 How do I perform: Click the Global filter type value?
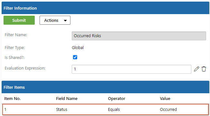tap(78, 47)
